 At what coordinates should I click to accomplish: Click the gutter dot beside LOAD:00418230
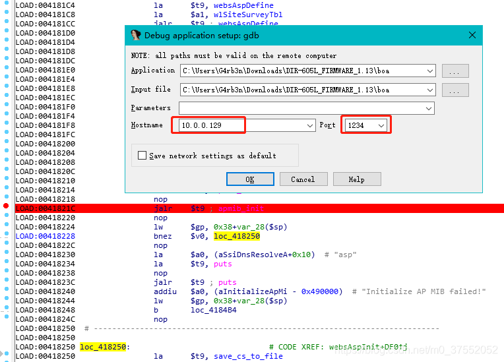pos(7,252)
